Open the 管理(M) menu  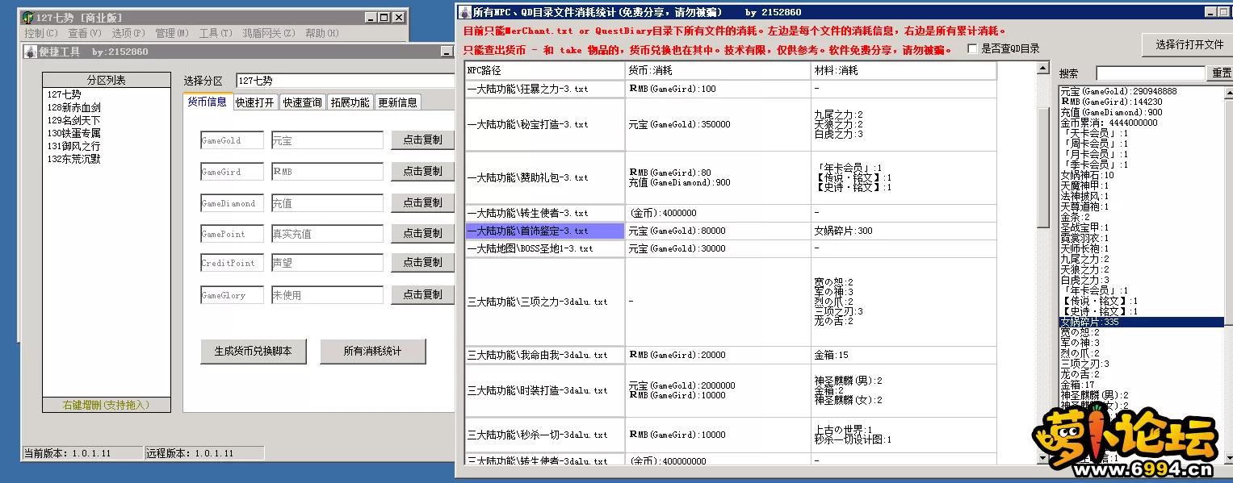point(171,33)
